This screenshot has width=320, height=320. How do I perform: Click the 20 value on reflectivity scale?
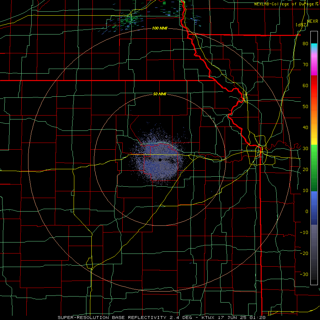pos(305,170)
